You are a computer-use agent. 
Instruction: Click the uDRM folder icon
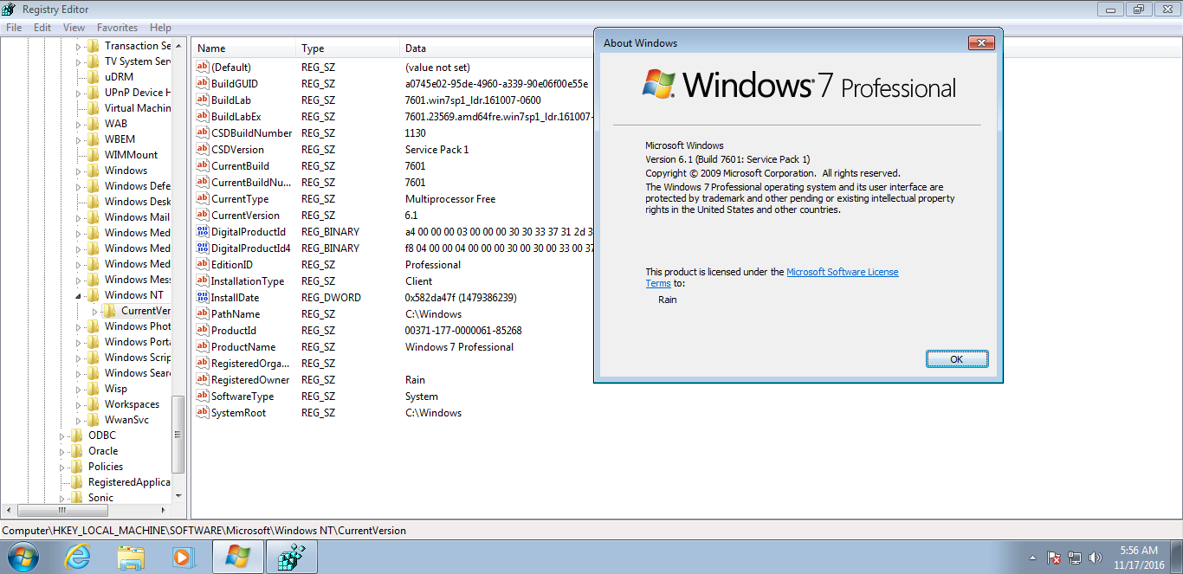(94, 77)
